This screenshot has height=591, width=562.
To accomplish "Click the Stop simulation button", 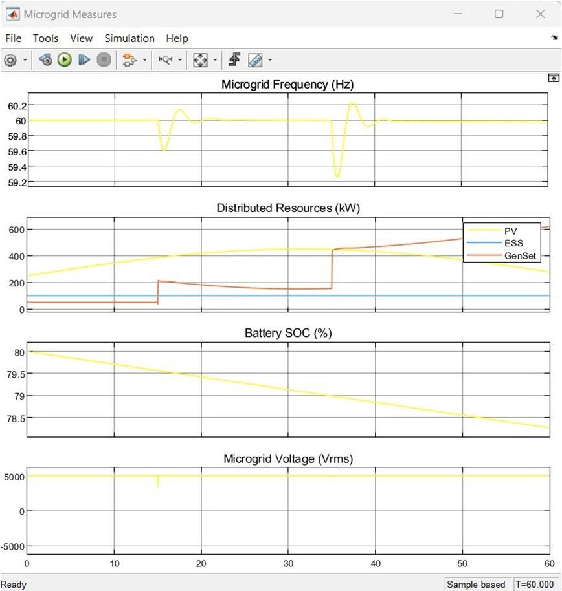I will click(x=104, y=59).
